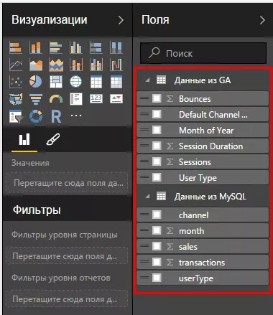The width and height of the screenshot is (273, 315).
Task: Collapse the Поля pane with its chevron
Action: click(x=262, y=20)
